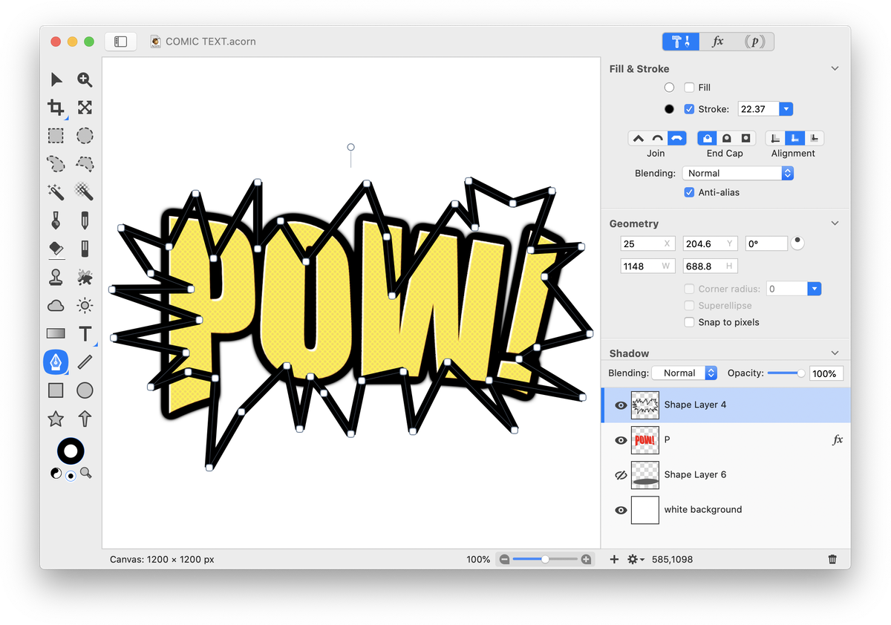Delete layer using the trash button
The image size is (891, 625).
tap(832, 559)
